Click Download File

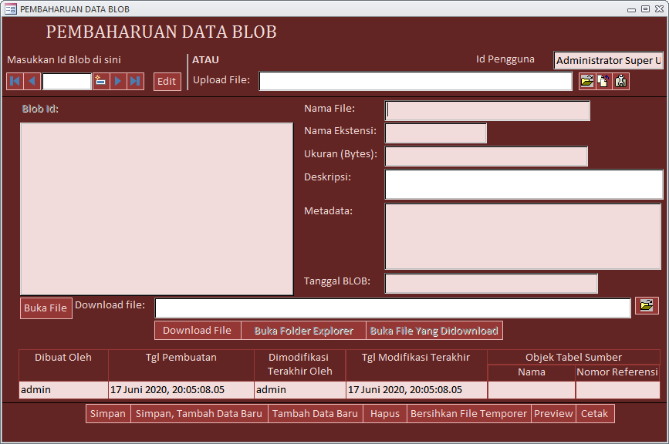tap(197, 330)
